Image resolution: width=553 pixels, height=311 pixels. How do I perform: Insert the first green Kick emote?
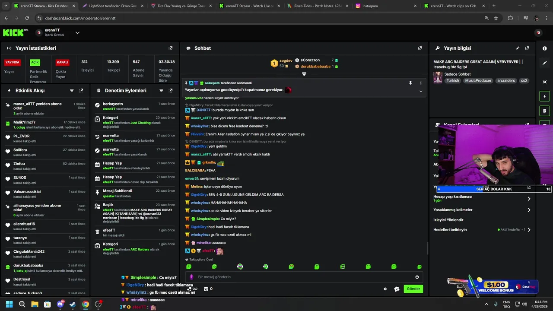[188, 267]
